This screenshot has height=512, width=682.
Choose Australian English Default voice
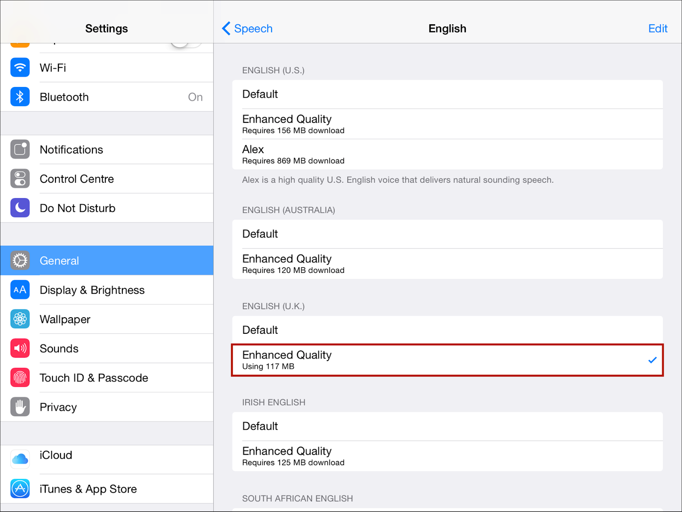(x=447, y=234)
